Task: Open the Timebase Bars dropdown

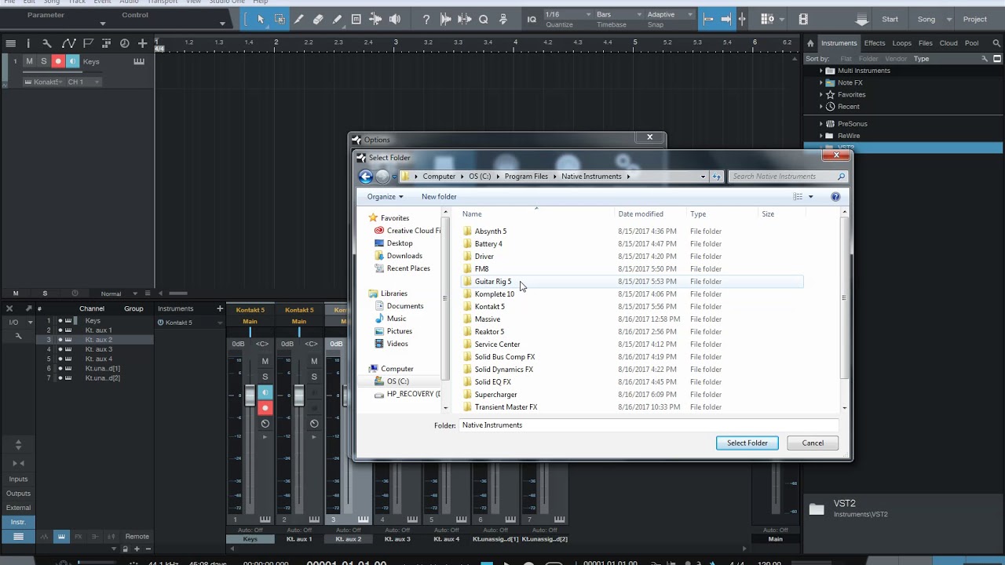Action: pyautogui.click(x=618, y=15)
